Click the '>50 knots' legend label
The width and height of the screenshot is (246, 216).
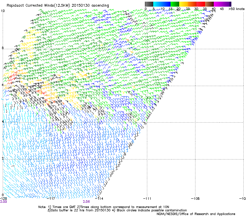coord(236,9)
